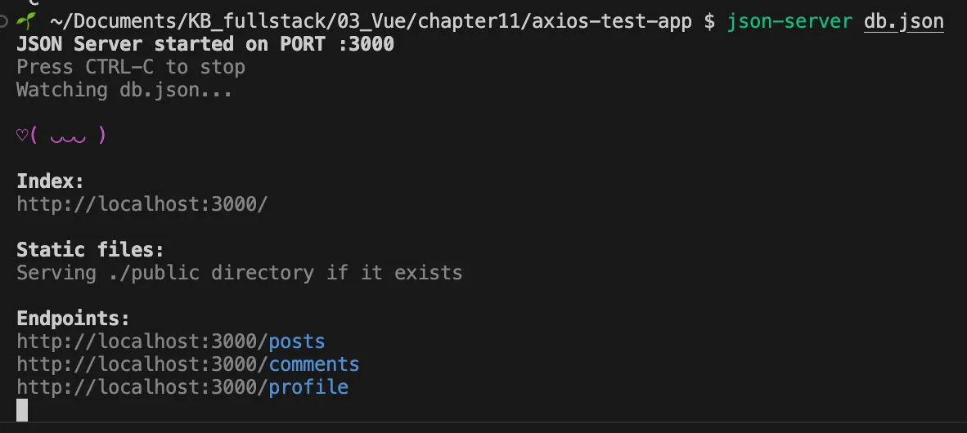Click the "Endpoints:" heading
This screenshot has height=433, width=967.
(x=73, y=318)
